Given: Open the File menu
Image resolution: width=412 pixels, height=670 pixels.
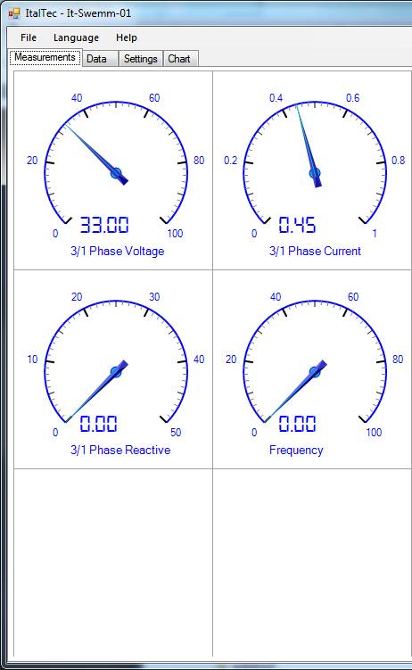Looking at the screenshot, I should (x=29, y=37).
